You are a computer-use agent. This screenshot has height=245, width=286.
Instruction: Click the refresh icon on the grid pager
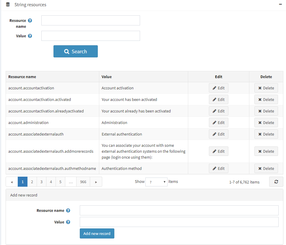(x=276, y=182)
